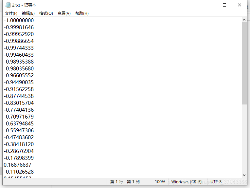Click the line -0.77404136
Viewport: 250px width, 188px height.
[x=19, y=110]
